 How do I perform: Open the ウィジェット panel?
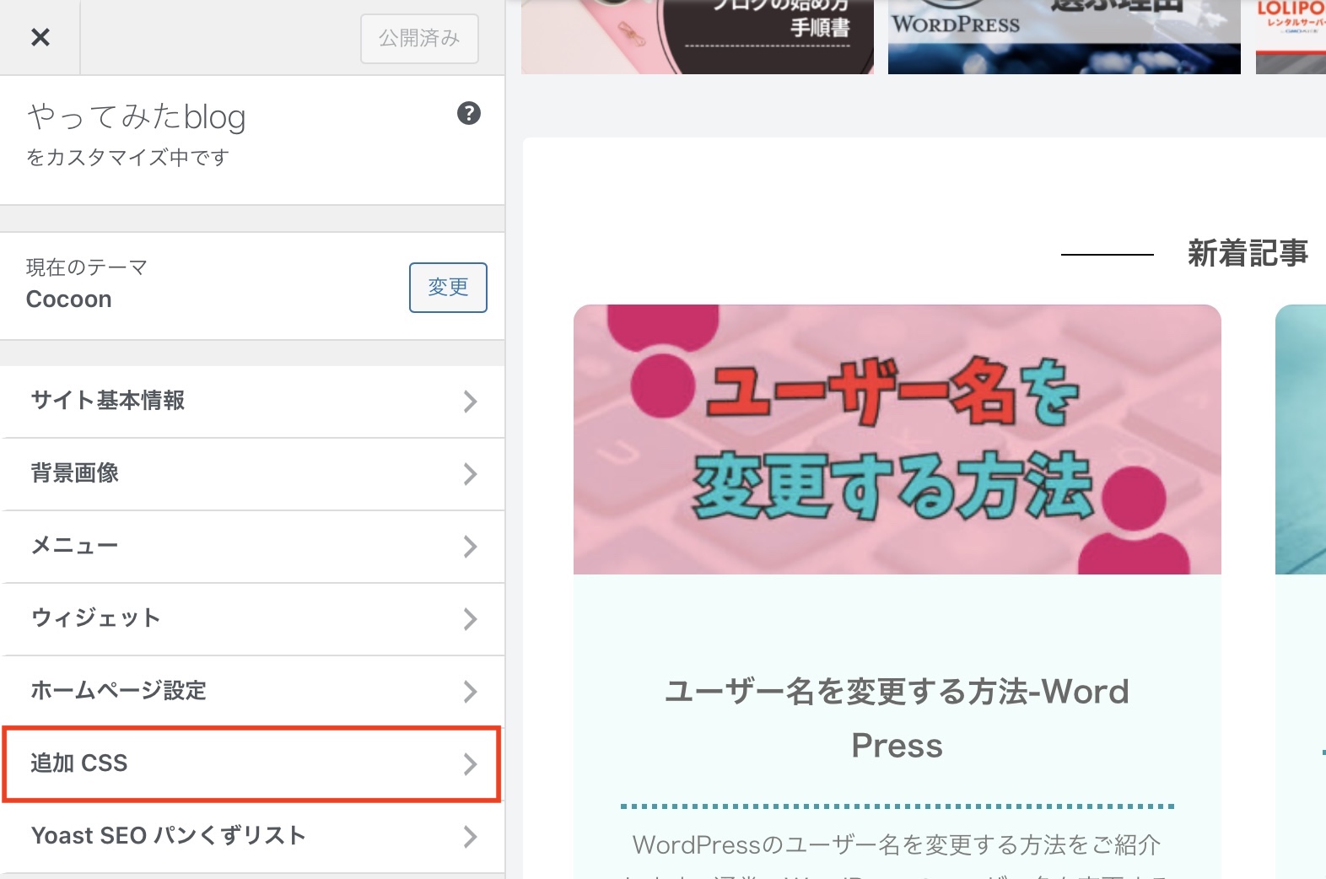(x=95, y=618)
